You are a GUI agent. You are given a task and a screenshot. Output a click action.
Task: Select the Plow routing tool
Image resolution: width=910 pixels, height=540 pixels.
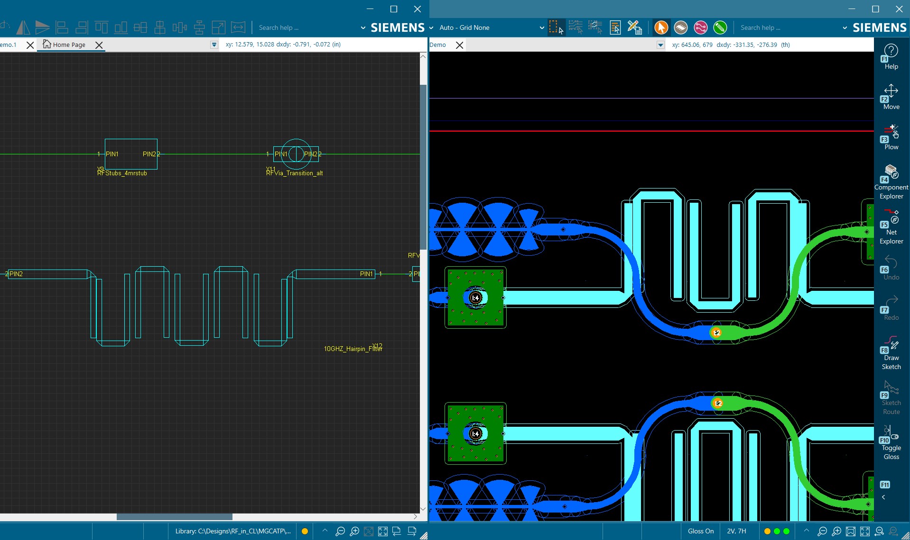[x=891, y=137]
